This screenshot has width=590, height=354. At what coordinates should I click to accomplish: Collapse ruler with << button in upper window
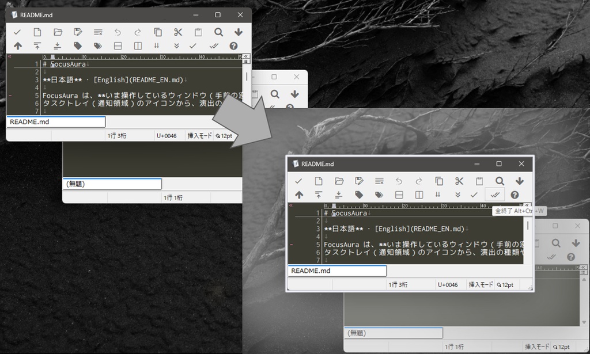click(245, 56)
